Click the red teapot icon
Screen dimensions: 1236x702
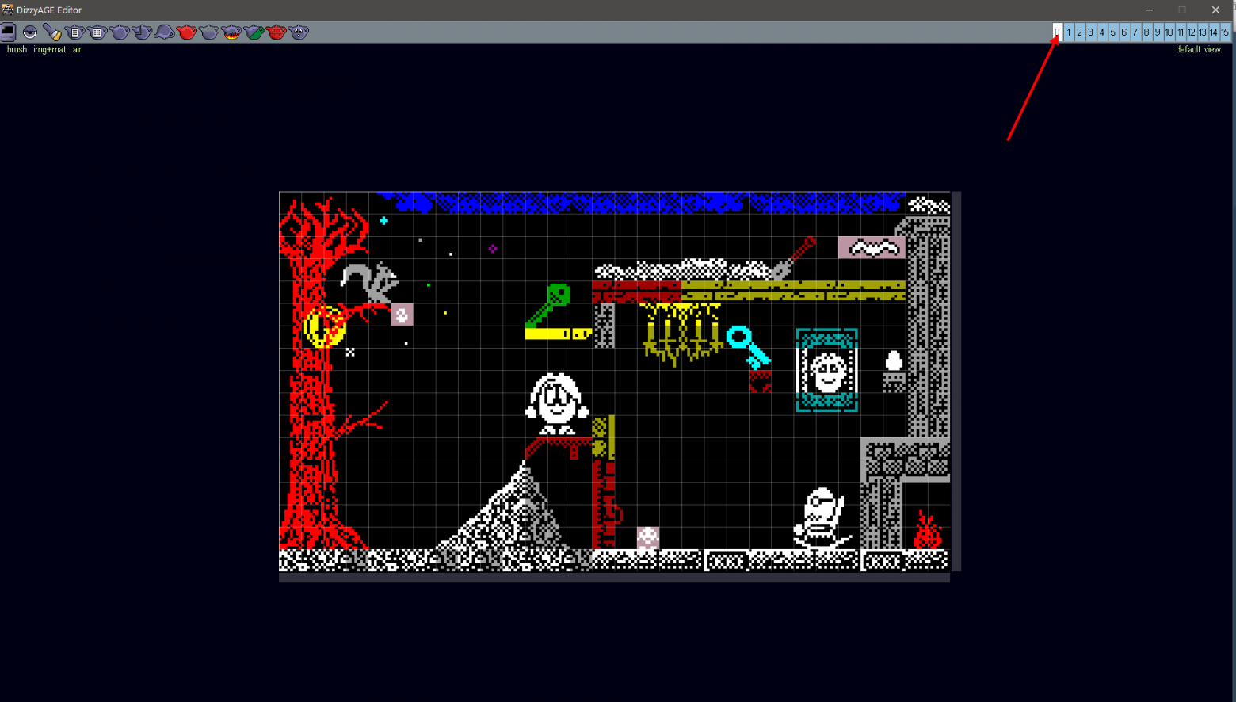pos(186,32)
